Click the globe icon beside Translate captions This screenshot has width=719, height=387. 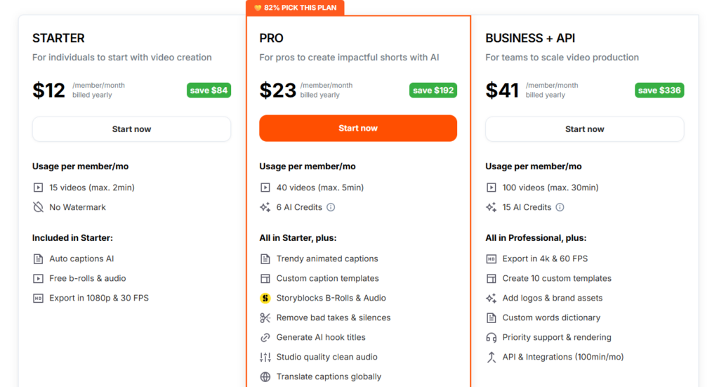point(265,376)
